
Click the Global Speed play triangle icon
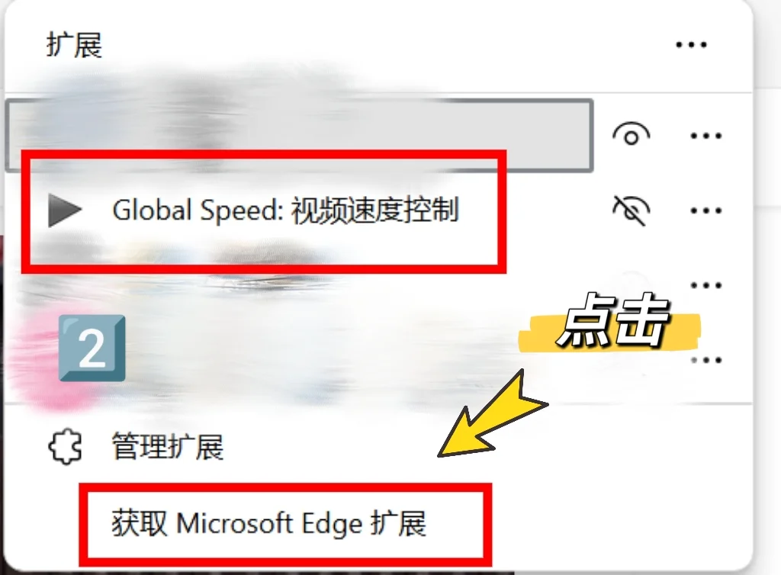(65, 210)
